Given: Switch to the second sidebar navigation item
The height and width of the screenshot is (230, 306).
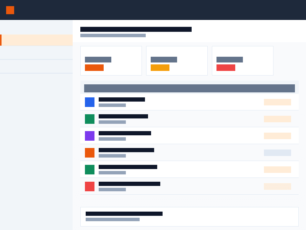Looking at the screenshot, I should pos(36,53).
